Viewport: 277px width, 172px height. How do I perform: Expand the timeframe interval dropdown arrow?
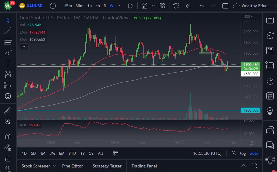coord(119,6)
